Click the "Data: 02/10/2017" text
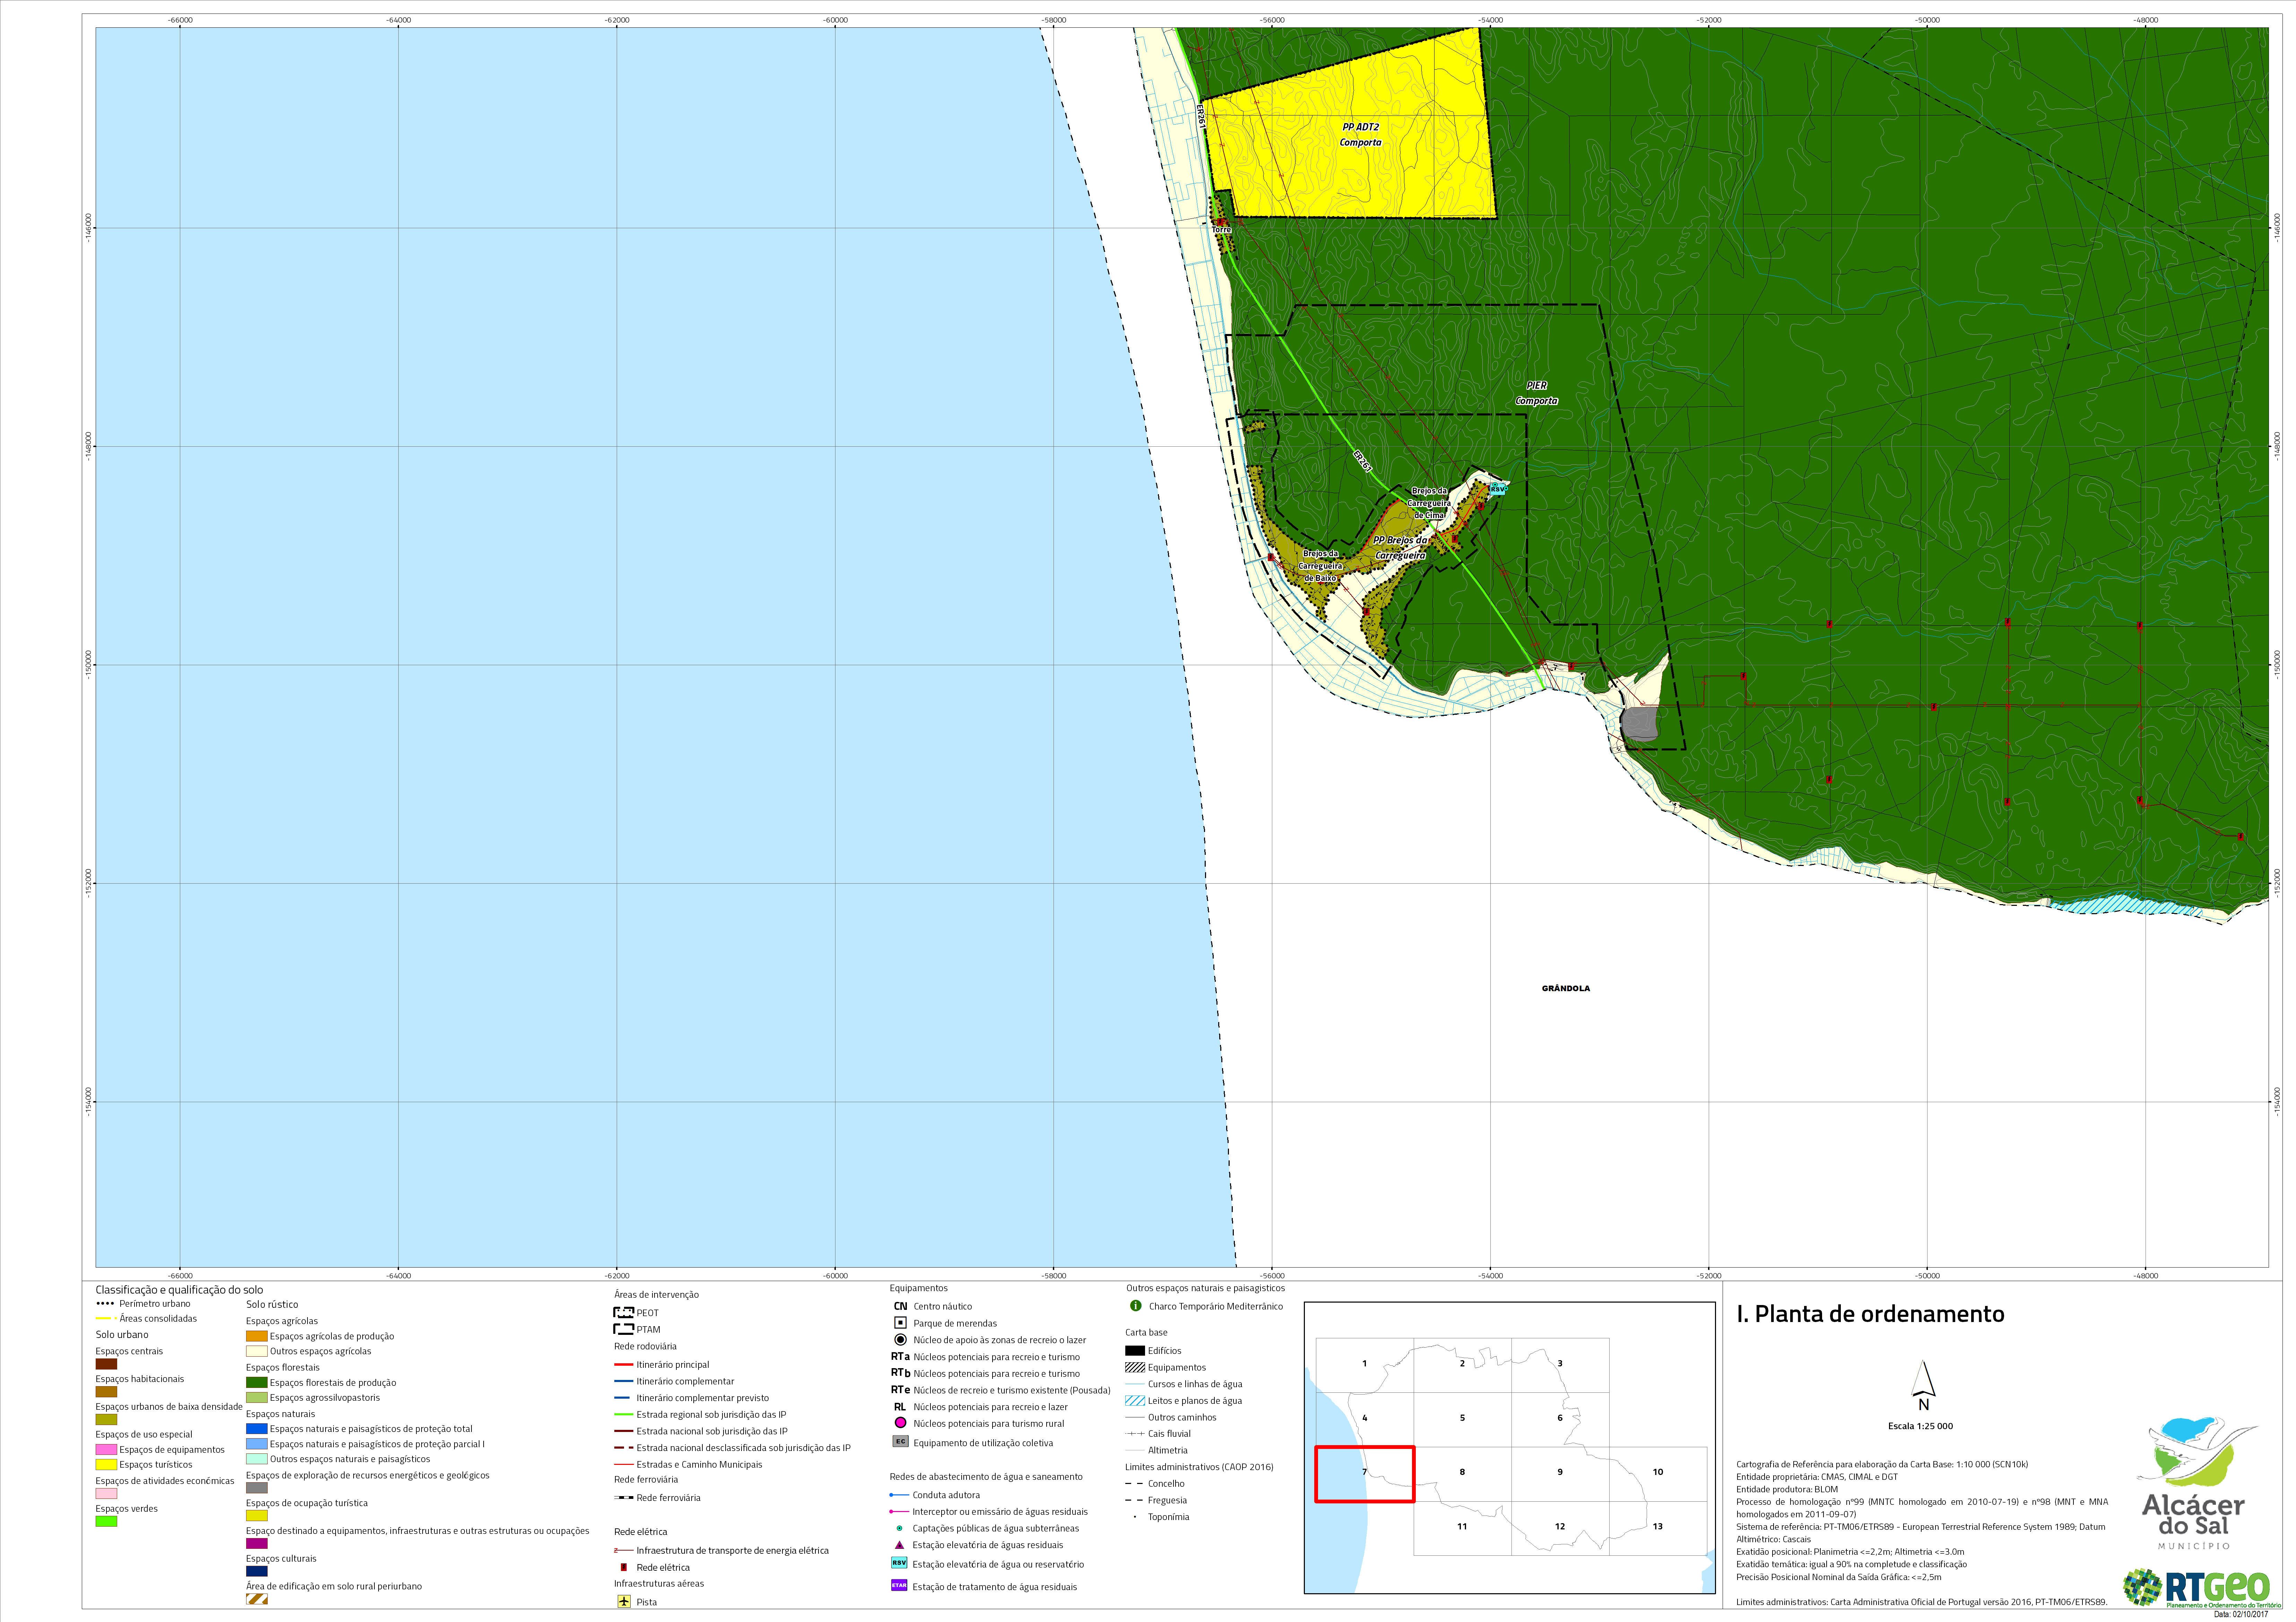The height and width of the screenshot is (1622, 2296). coord(2241,1614)
